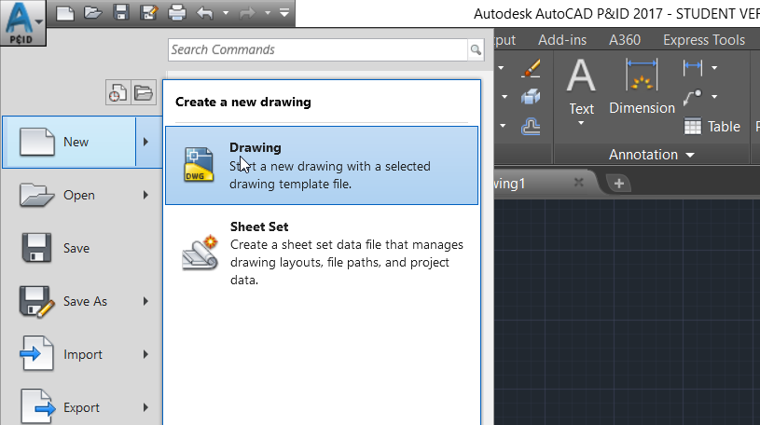Switch to the A360 ribbon tab
The width and height of the screenshot is (760, 425).
point(625,40)
